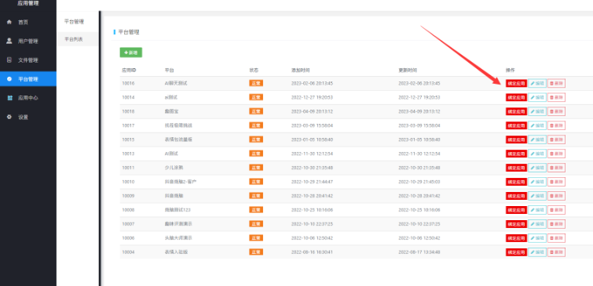Image resolution: width=593 pixels, height=286 pixels.
Task: Edit app 10017 using the pencil button
Action: point(537,125)
